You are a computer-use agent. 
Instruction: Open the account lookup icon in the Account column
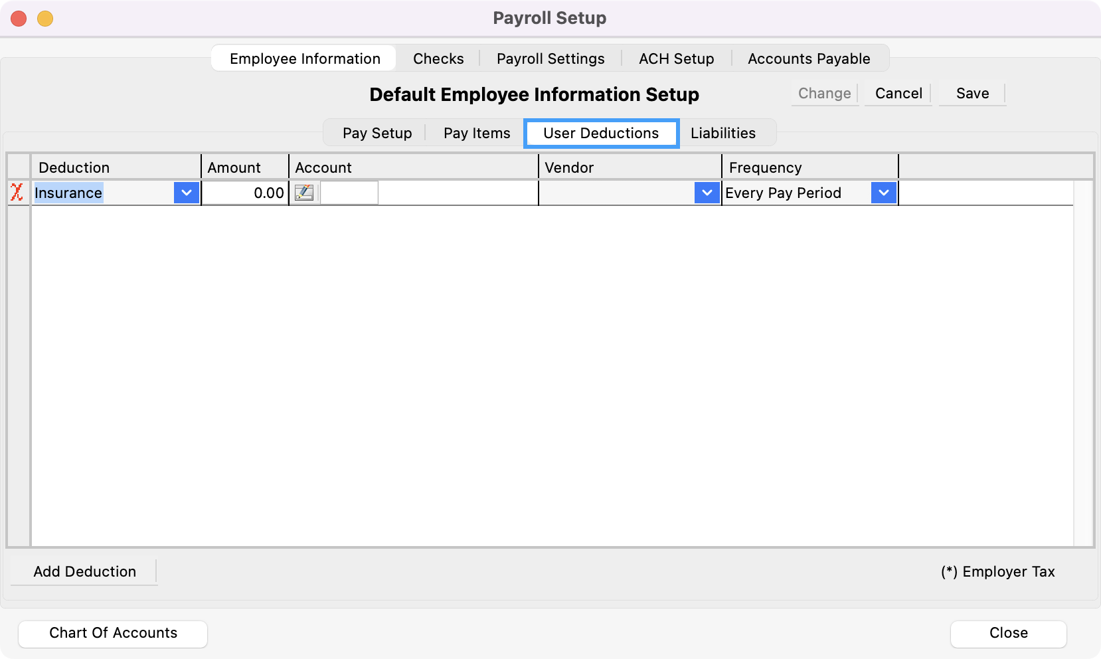[304, 193]
